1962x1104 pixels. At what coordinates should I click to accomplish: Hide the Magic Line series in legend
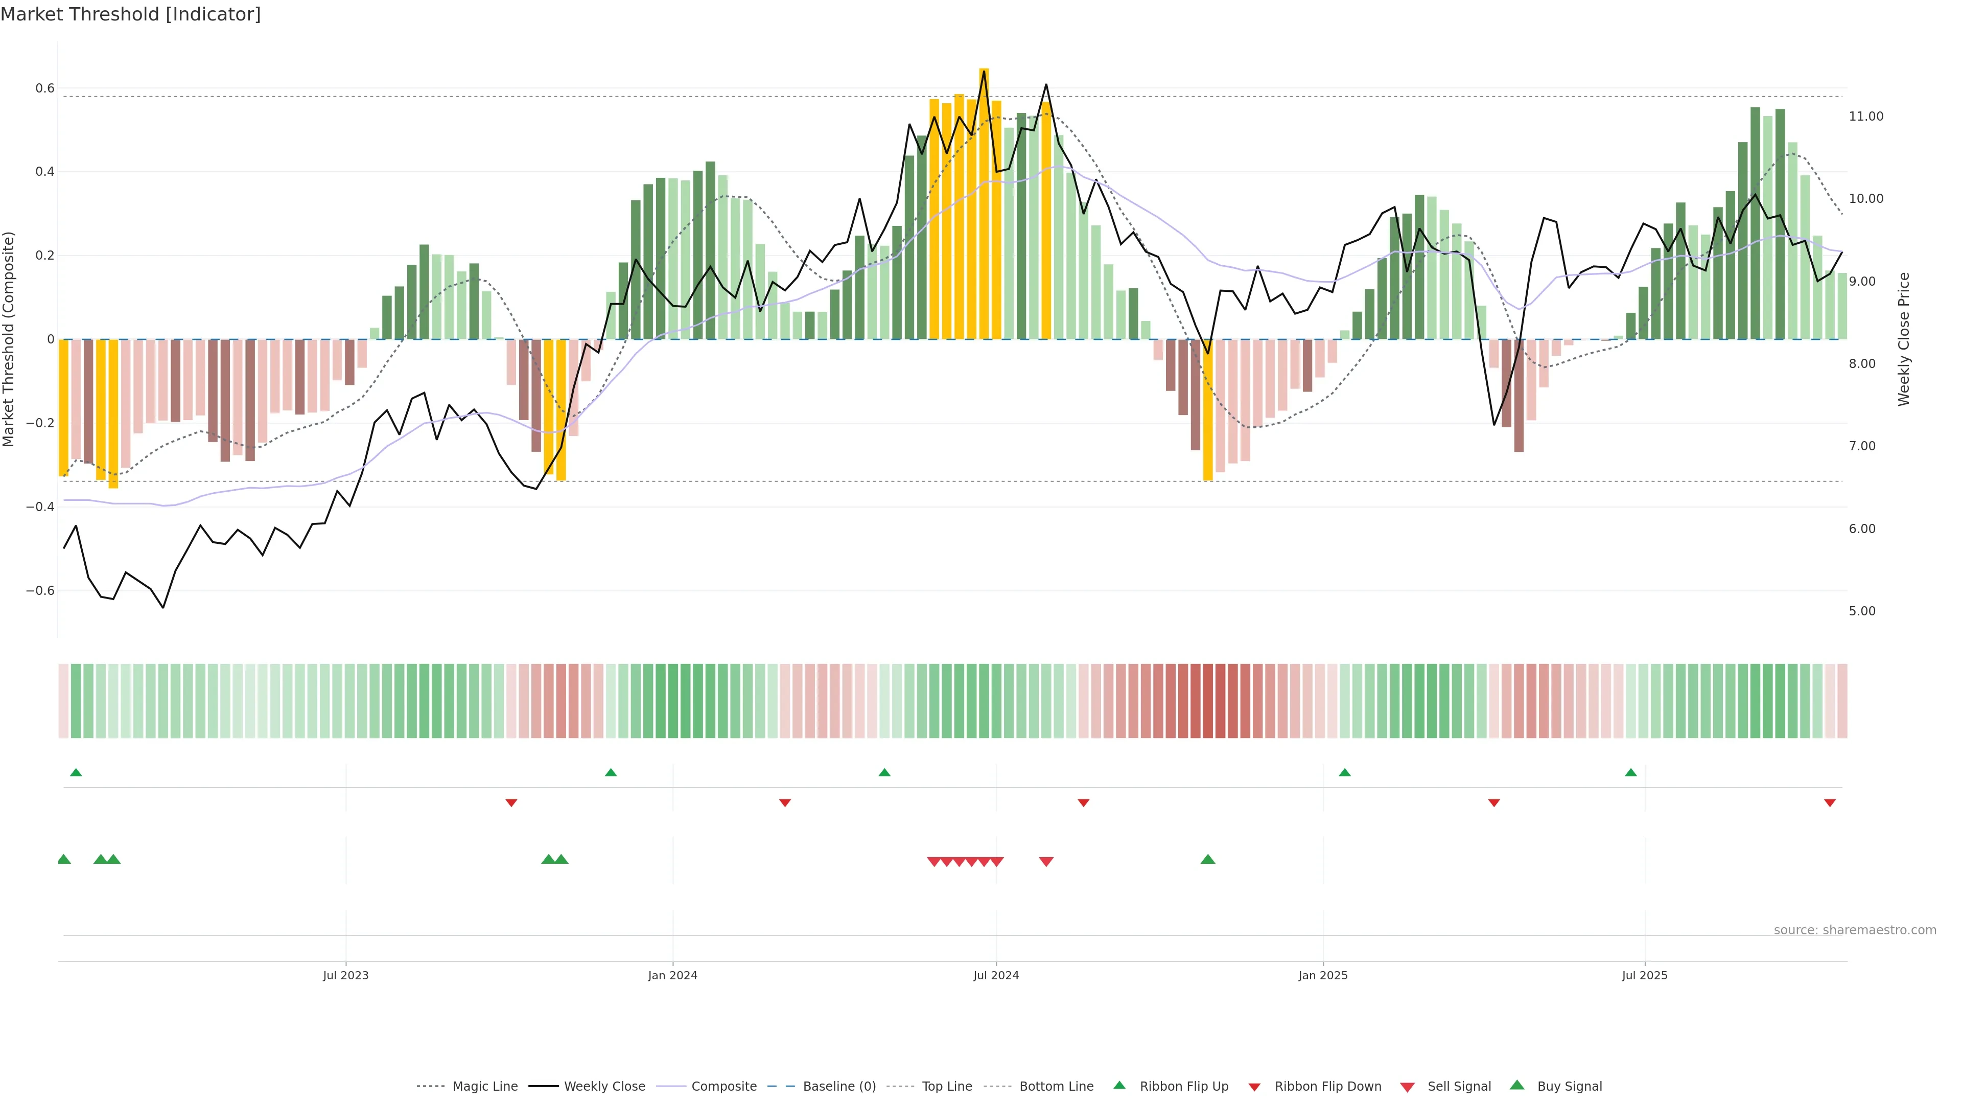tap(484, 1087)
